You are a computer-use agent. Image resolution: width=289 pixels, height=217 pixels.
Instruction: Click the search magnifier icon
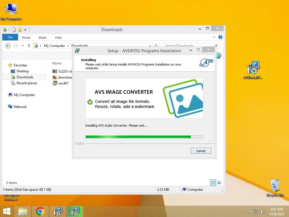coord(216,45)
